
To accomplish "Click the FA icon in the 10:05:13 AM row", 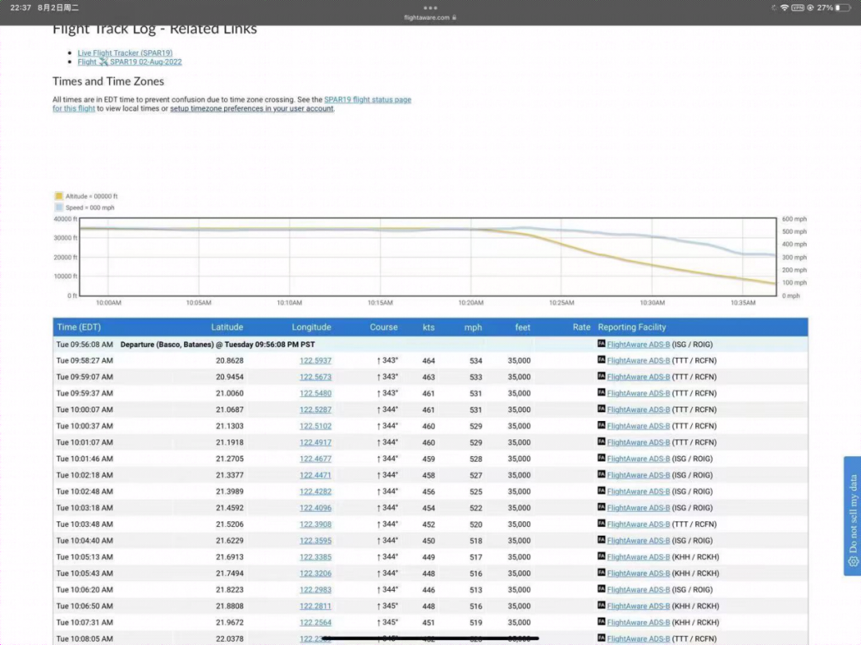I will pyautogui.click(x=601, y=557).
